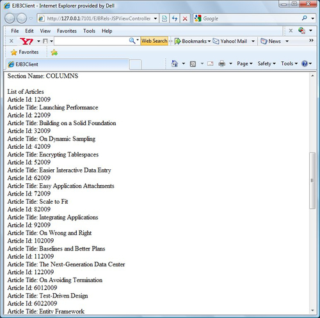Image resolution: width=320 pixels, height=318 pixels.
Task: Click the Compatibility View icon
Action: (164, 19)
